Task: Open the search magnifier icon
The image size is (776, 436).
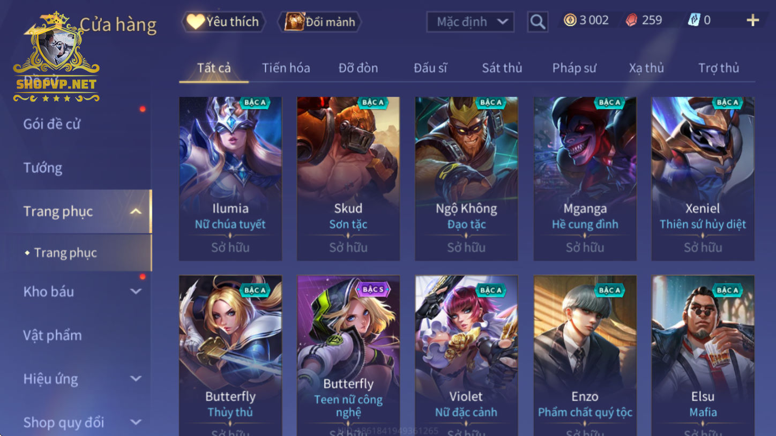Action: pyautogui.click(x=538, y=22)
